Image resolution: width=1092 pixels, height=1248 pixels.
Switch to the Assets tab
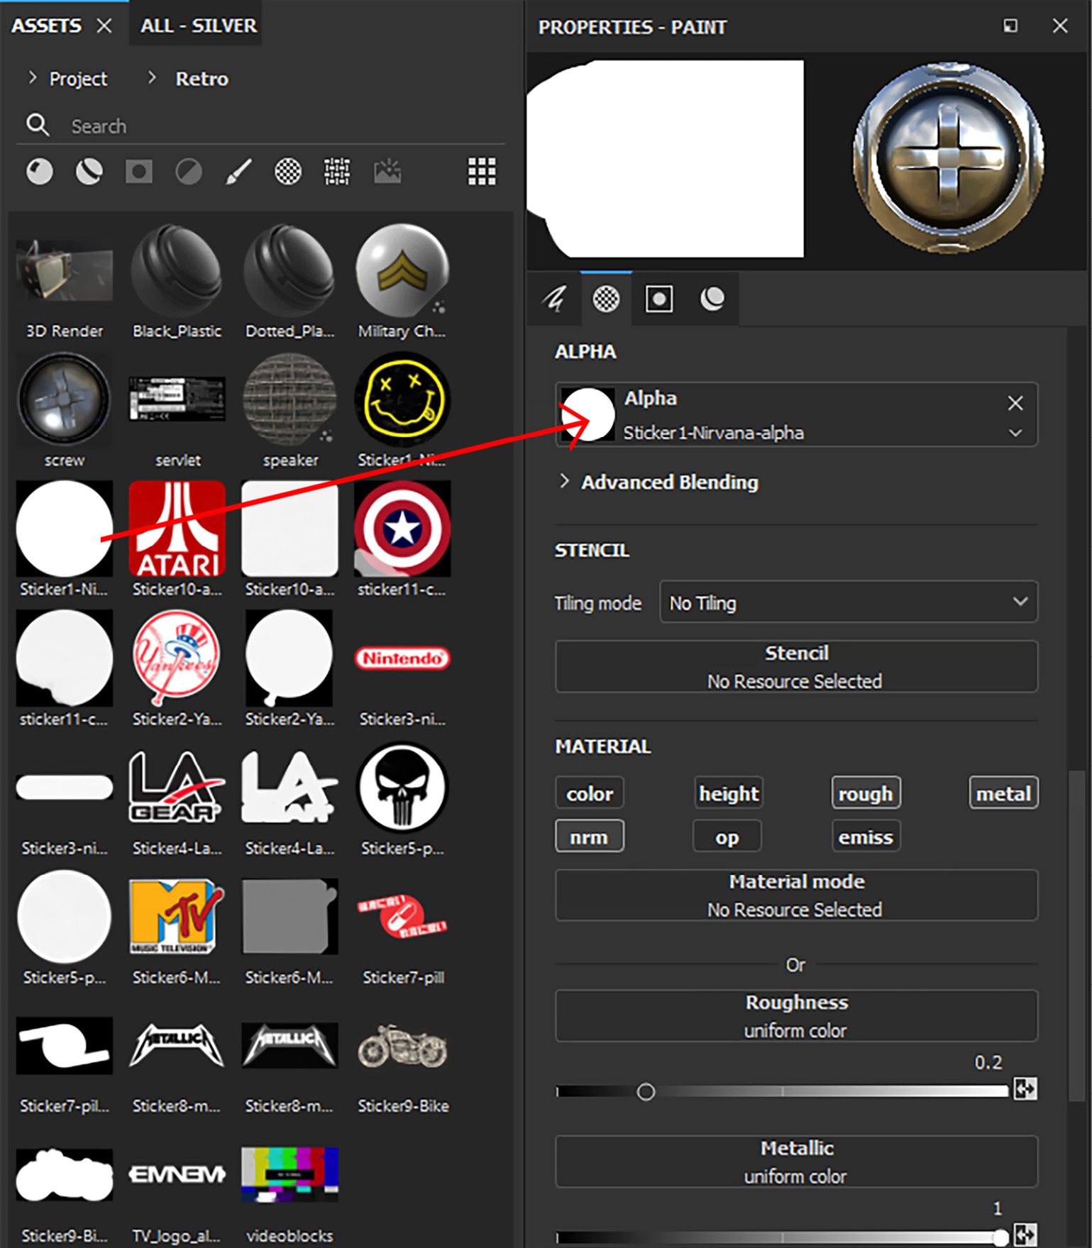(47, 26)
